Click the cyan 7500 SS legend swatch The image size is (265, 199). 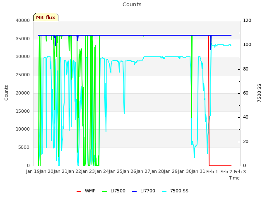pyautogui.click(x=164, y=192)
